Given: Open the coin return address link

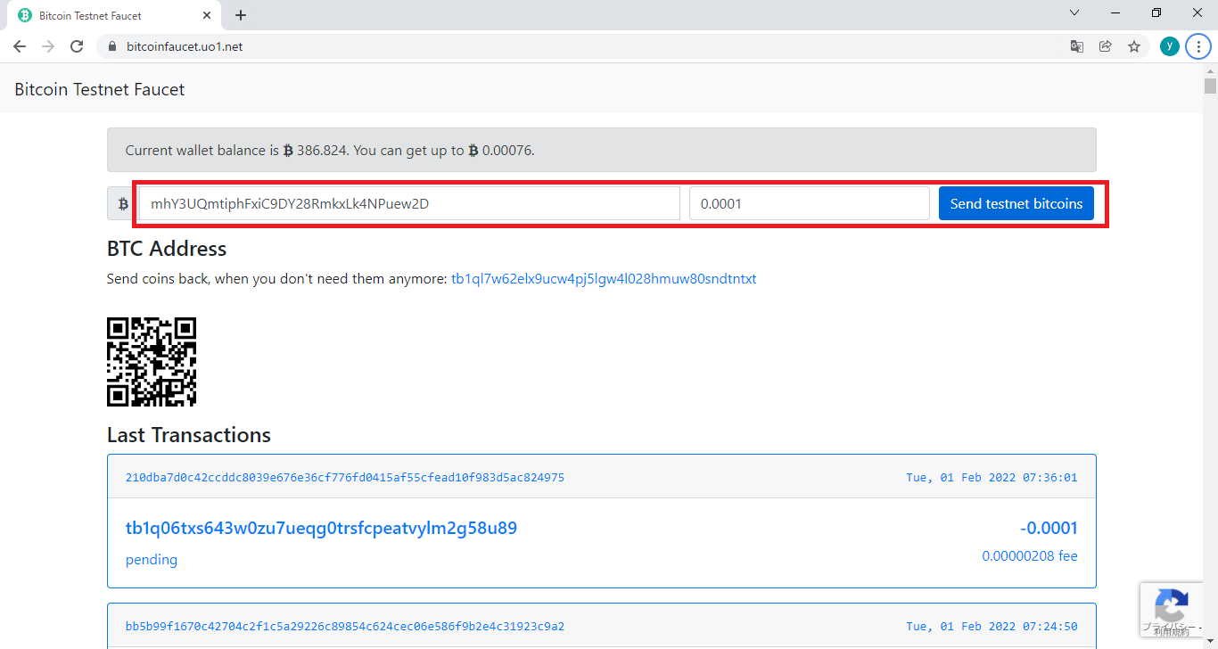Looking at the screenshot, I should pyautogui.click(x=604, y=278).
